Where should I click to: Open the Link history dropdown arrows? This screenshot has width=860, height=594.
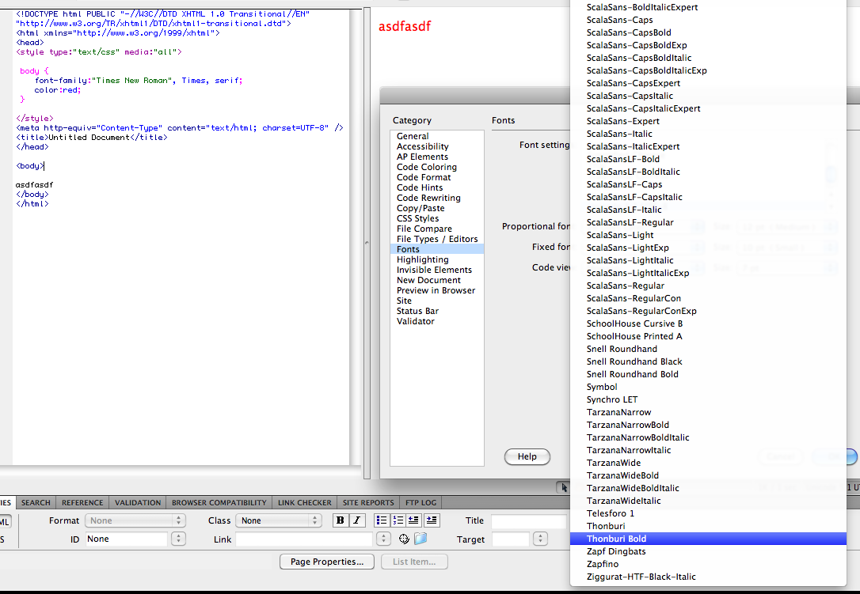383,539
